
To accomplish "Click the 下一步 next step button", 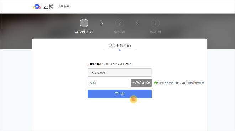I will coord(120,94).
